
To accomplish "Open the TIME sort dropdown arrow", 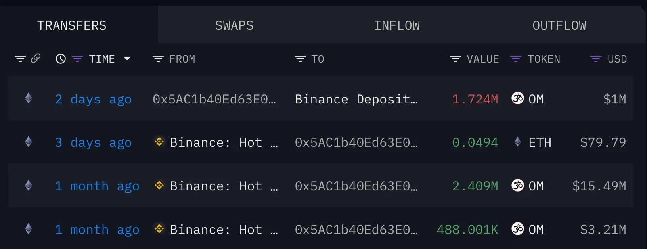I will coord(127,59).
